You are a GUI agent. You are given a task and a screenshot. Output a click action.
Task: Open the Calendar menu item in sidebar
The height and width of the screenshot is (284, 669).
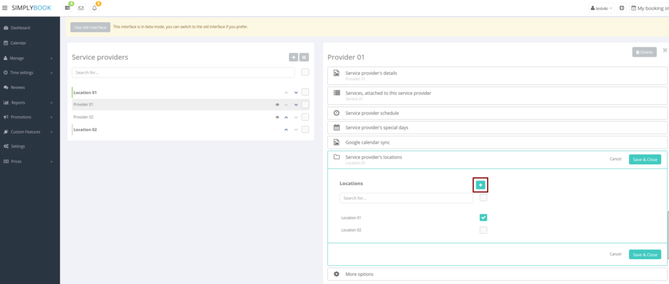(18, 43)
